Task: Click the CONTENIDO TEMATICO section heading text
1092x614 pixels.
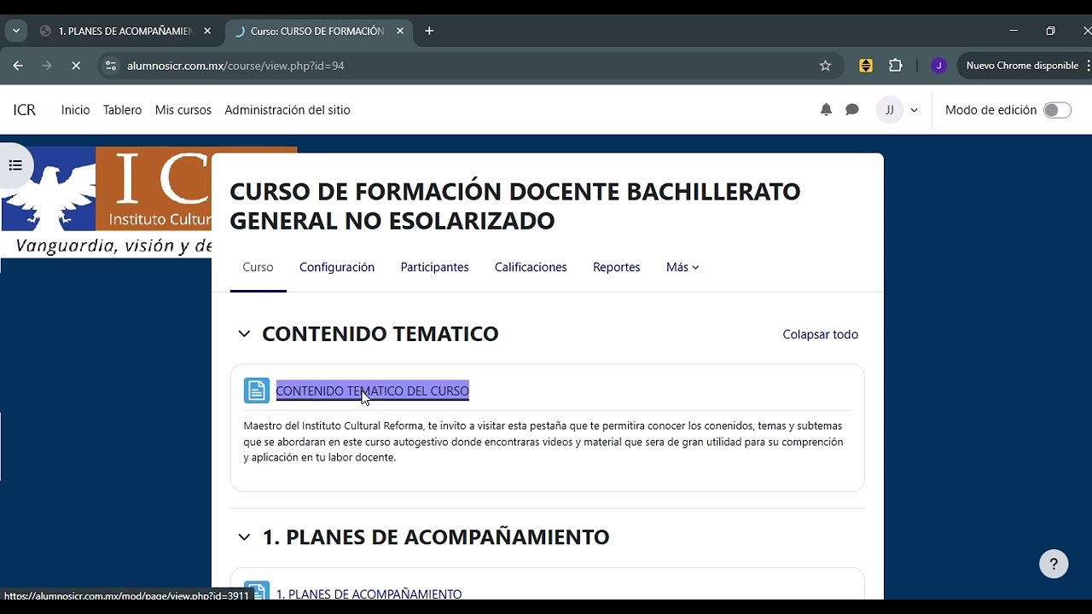Action: coord(380,333)
